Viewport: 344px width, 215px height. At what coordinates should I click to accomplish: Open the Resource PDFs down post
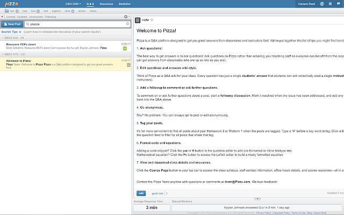(x=66, y=46)
